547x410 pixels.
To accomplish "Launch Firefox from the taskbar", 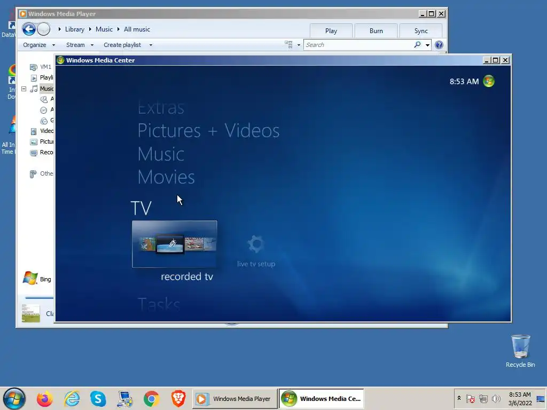I will coord(45,398).
